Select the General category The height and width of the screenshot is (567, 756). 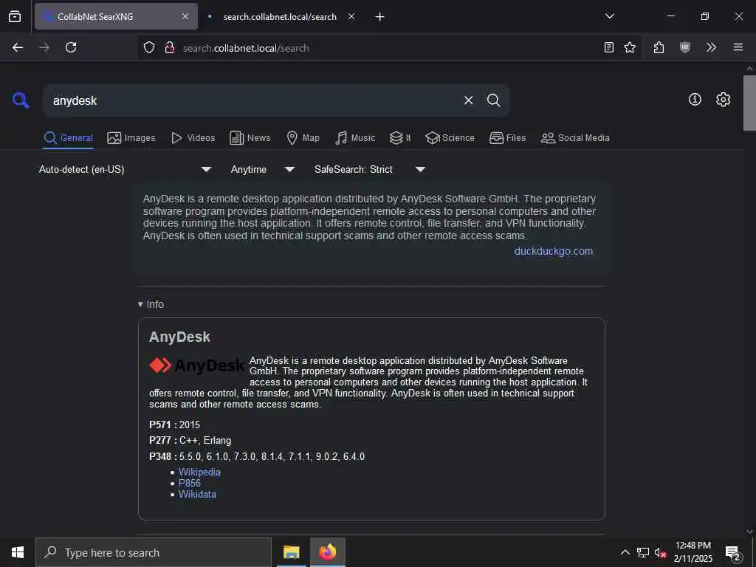click(68, 138)
